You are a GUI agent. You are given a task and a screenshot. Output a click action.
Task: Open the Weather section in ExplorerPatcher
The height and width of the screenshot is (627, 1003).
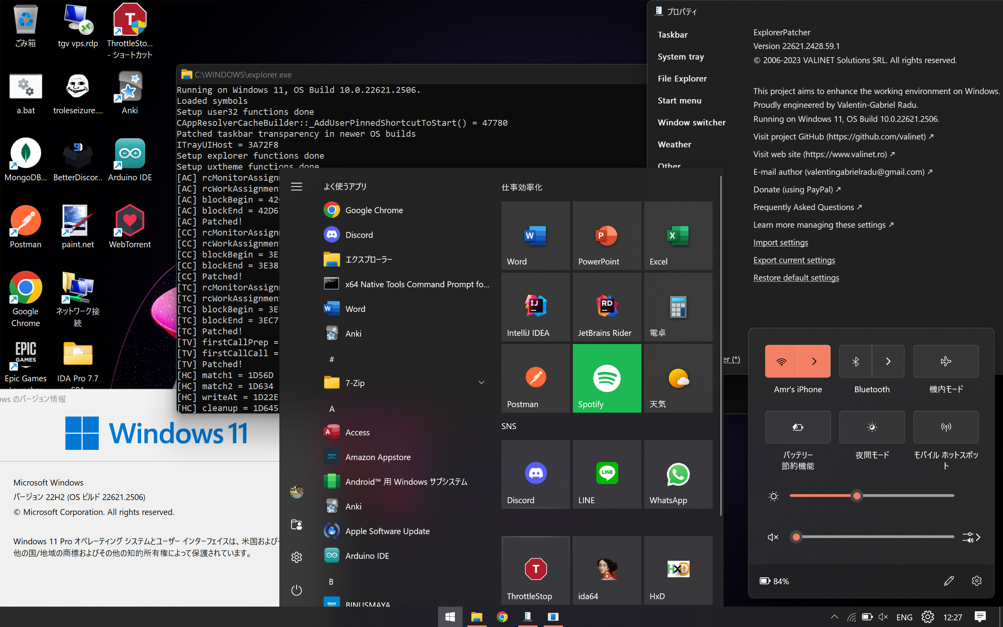(674, 144)
